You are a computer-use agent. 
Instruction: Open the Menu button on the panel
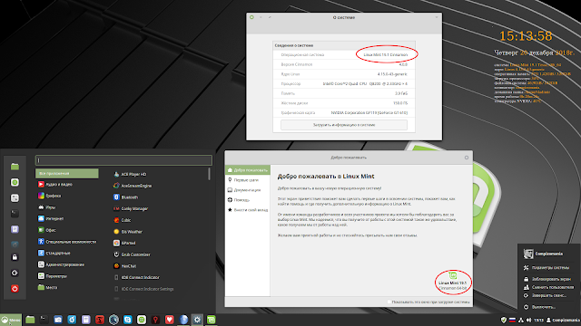pyautogui.click(x=11, y=320)
